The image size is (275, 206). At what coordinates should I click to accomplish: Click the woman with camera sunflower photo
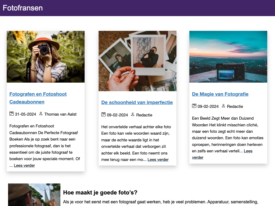click(x=46, y=57)
